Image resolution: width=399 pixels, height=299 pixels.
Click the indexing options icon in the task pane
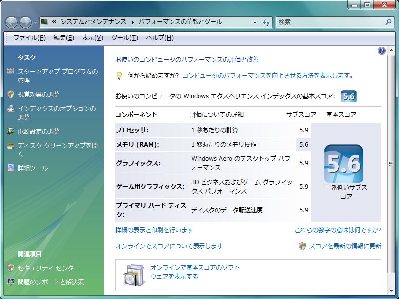click(x=10, y=108)
